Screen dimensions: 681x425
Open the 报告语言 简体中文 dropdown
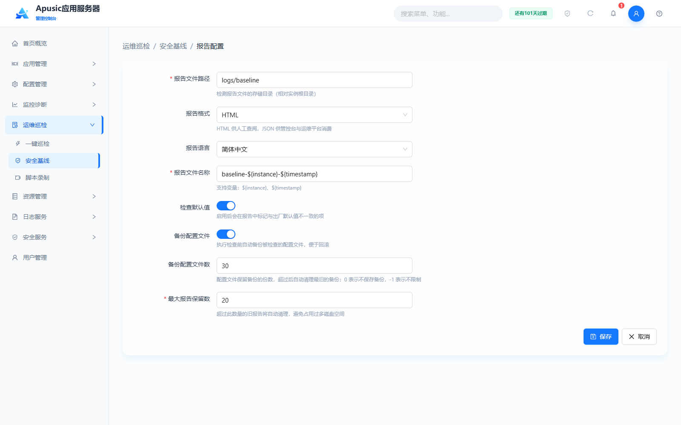pos(315,149)
